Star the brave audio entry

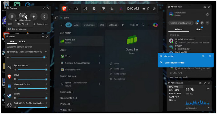click(46, 75)
